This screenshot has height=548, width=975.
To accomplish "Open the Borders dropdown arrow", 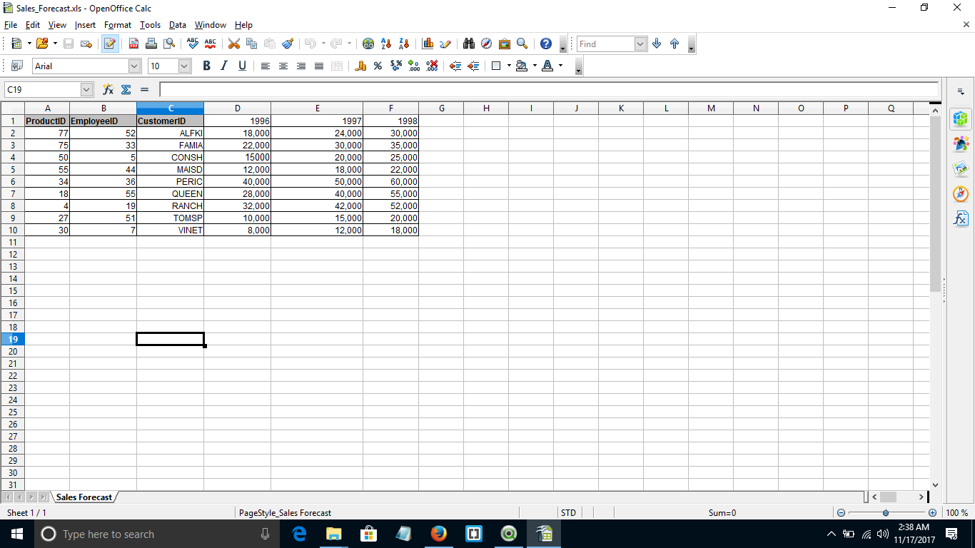I will click(509, 66).
